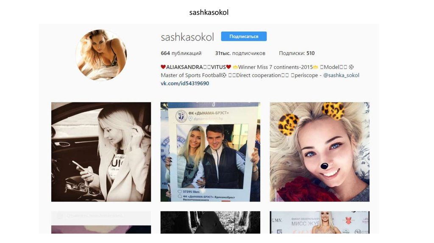
Task: View the 664 публикаций posts count
Action: [x=181, y=53]
